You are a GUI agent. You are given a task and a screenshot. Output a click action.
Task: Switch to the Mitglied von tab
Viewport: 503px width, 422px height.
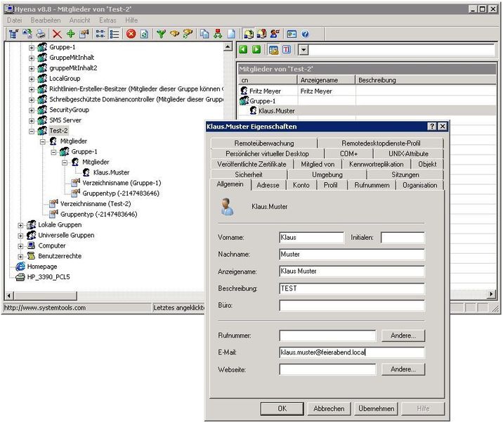[x=318, y=164]
